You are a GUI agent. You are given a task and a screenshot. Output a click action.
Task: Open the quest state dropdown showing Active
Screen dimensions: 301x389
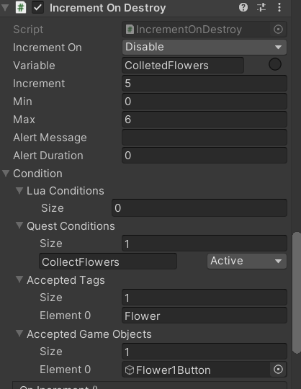pyautogui.click(x=247, y=261)
